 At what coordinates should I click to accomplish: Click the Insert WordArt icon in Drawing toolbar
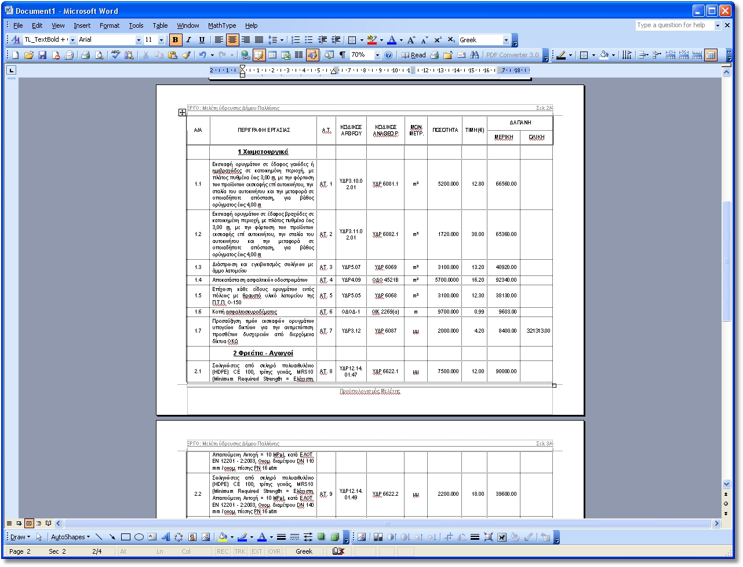pyautogui.click(x=165, y=537)
